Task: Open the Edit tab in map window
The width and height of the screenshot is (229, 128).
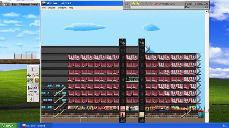Action: click(5, 5)
